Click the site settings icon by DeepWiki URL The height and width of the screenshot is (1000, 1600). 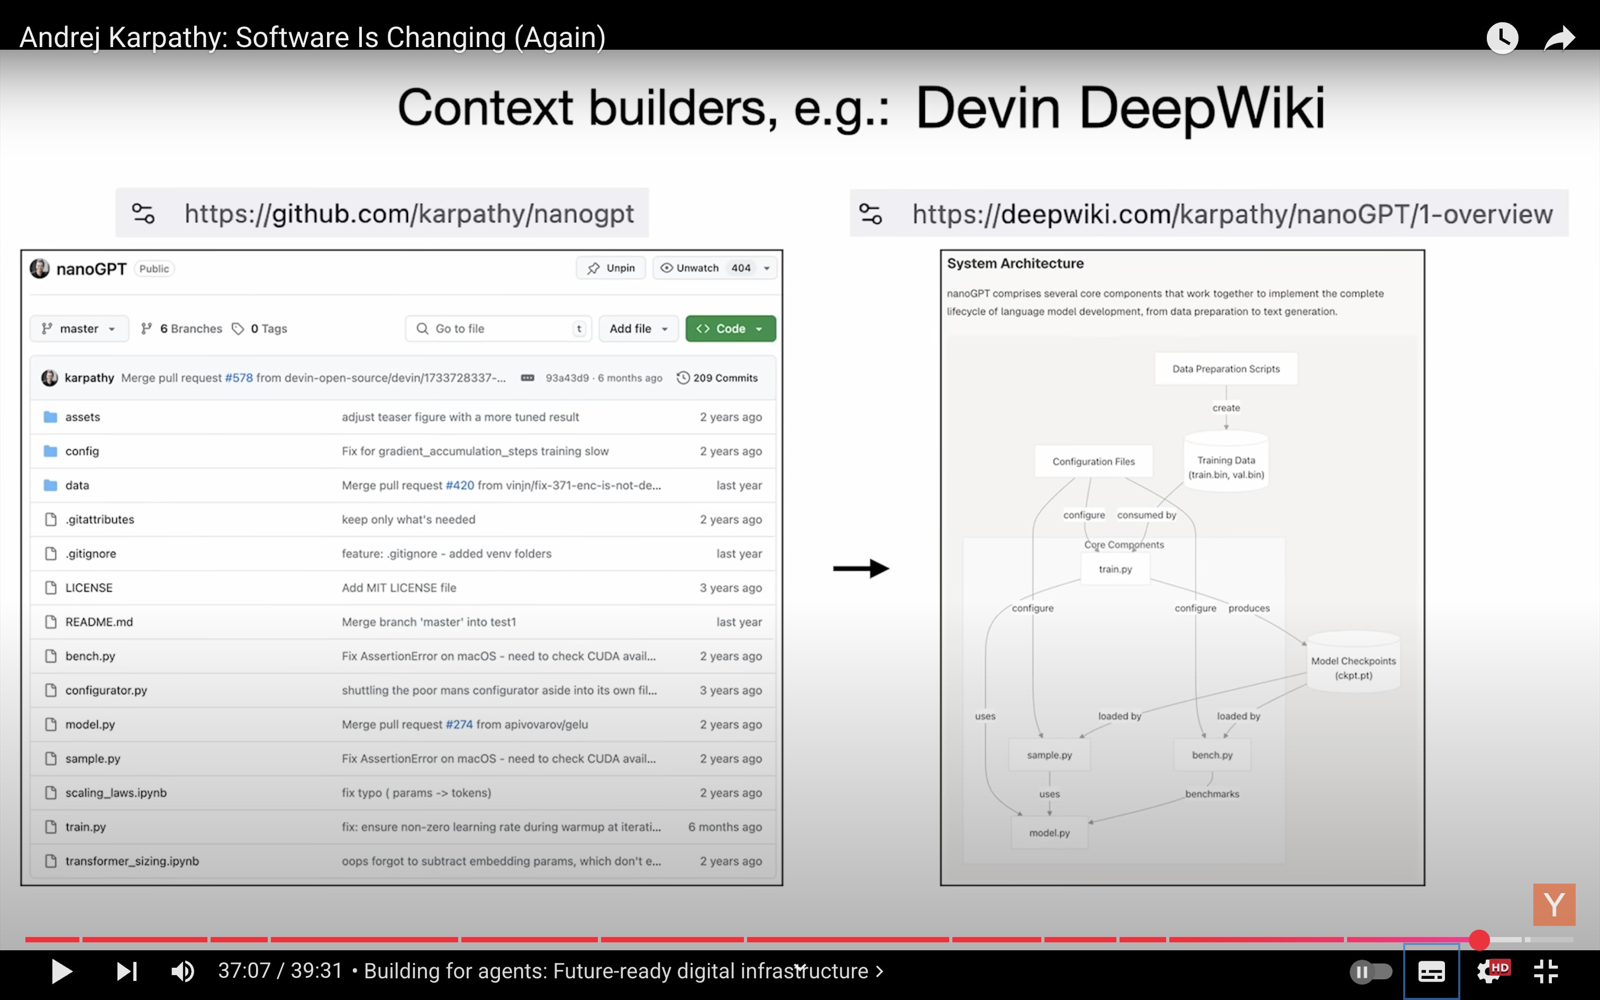(870, 214)
